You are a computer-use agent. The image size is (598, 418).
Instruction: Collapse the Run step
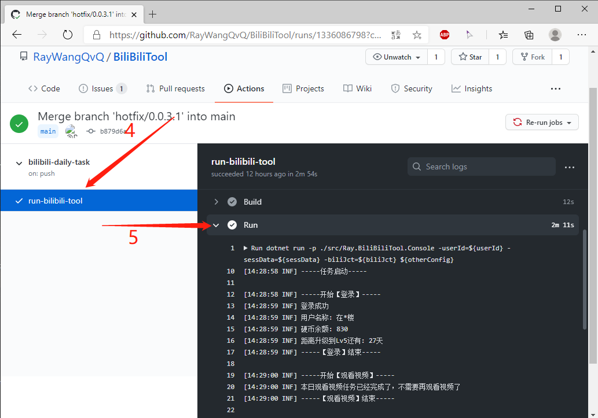[216, 225]
